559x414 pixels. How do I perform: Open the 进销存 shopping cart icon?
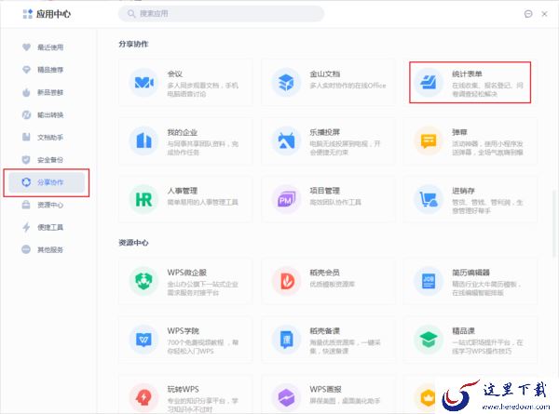point(429,199)
